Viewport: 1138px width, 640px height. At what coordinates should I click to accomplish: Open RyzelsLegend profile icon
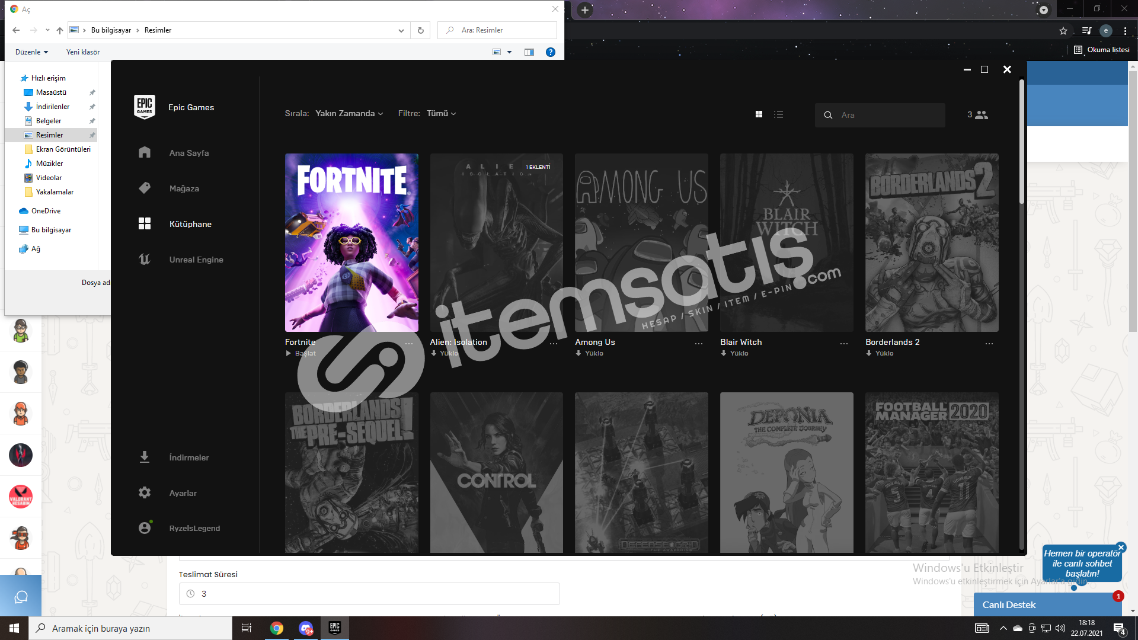tap(145, 527)
